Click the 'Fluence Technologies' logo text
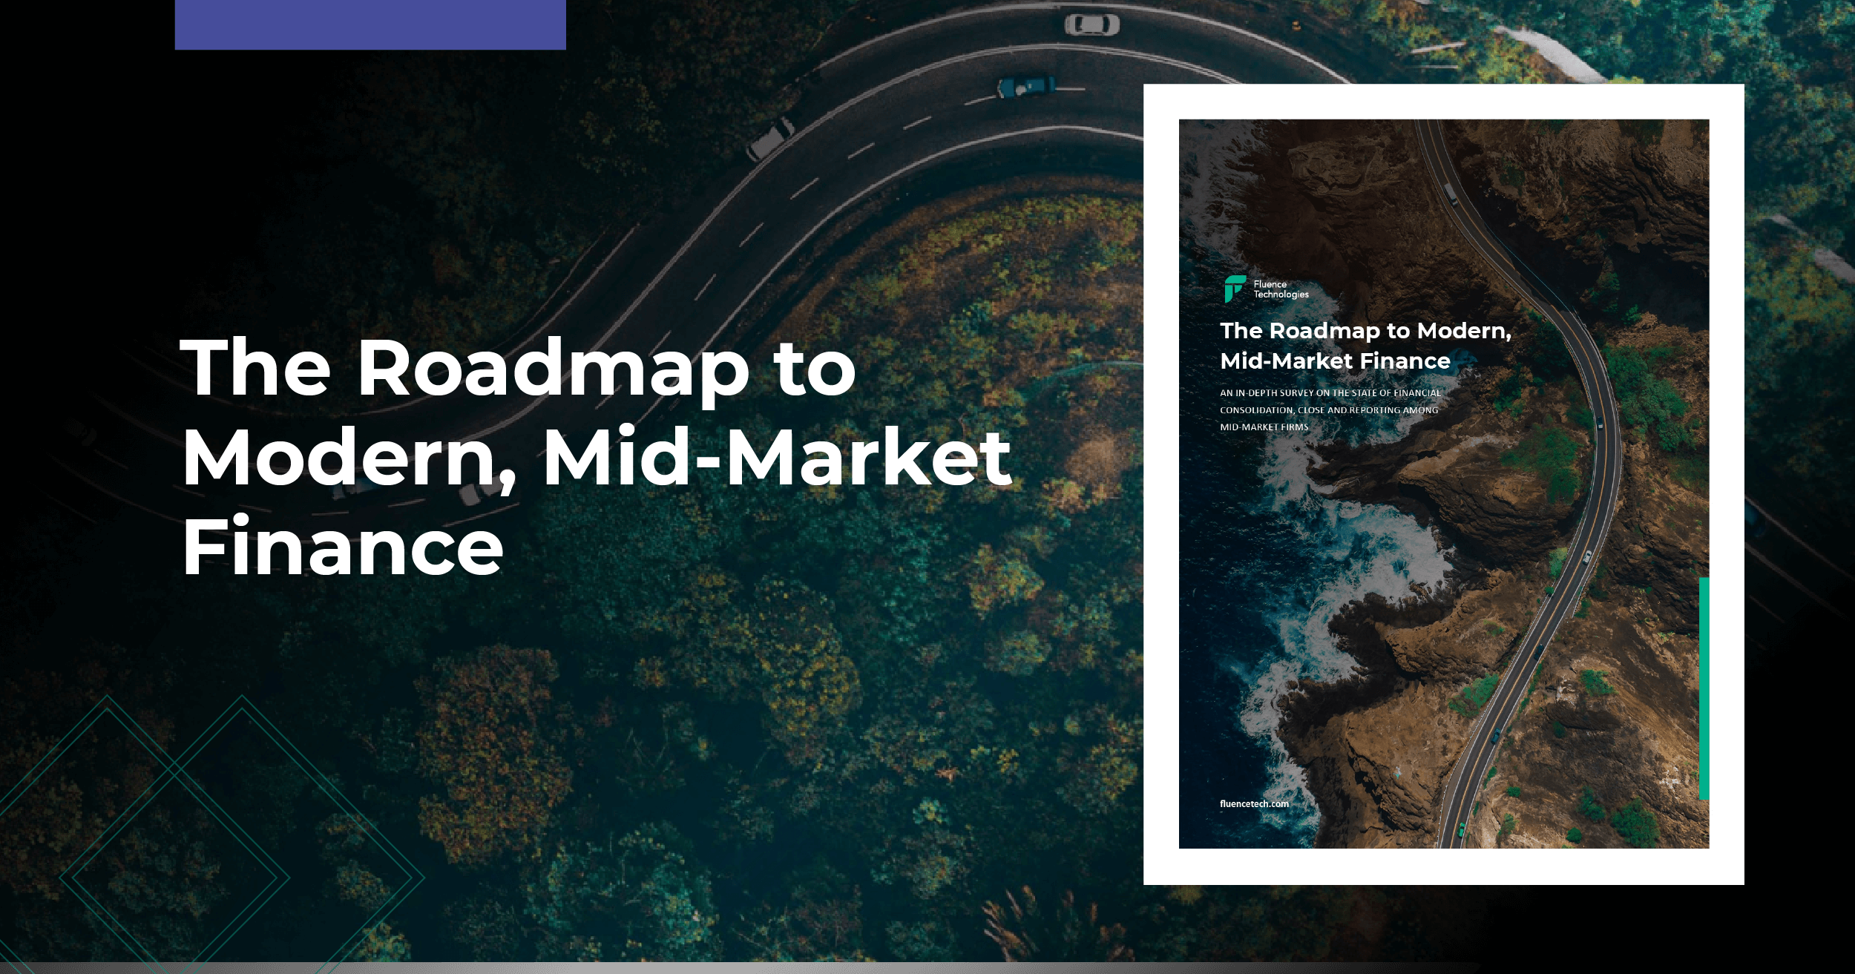 [x=1281, y=289]
